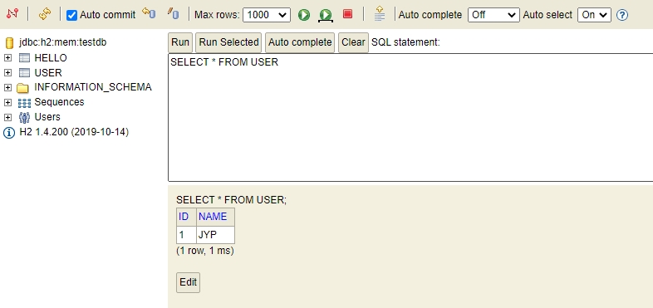Click the USER table icon
The height and width of the screenshot is (308, 653).
click(25, 73)
